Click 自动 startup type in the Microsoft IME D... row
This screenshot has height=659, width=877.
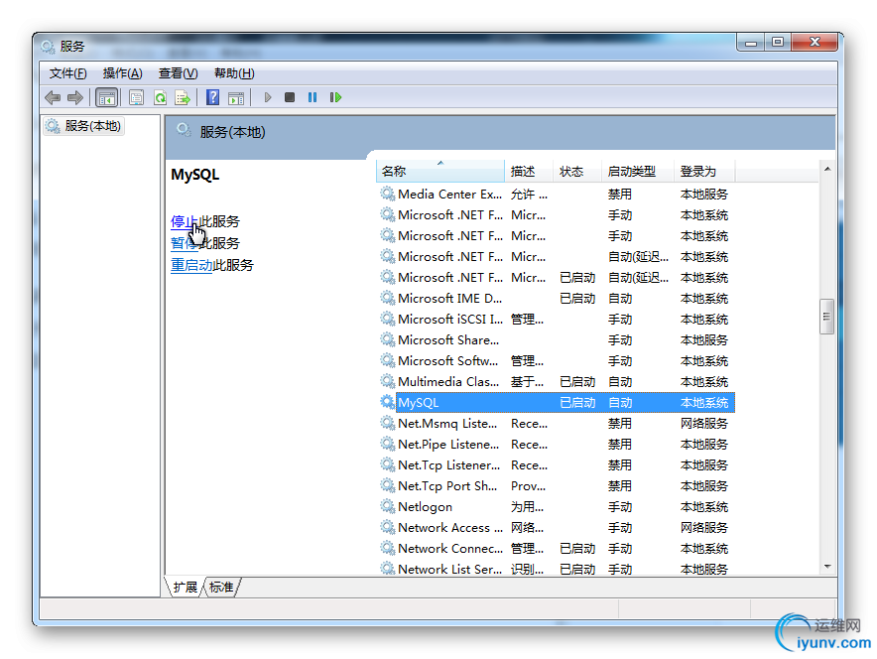click(x=620, y=298)
